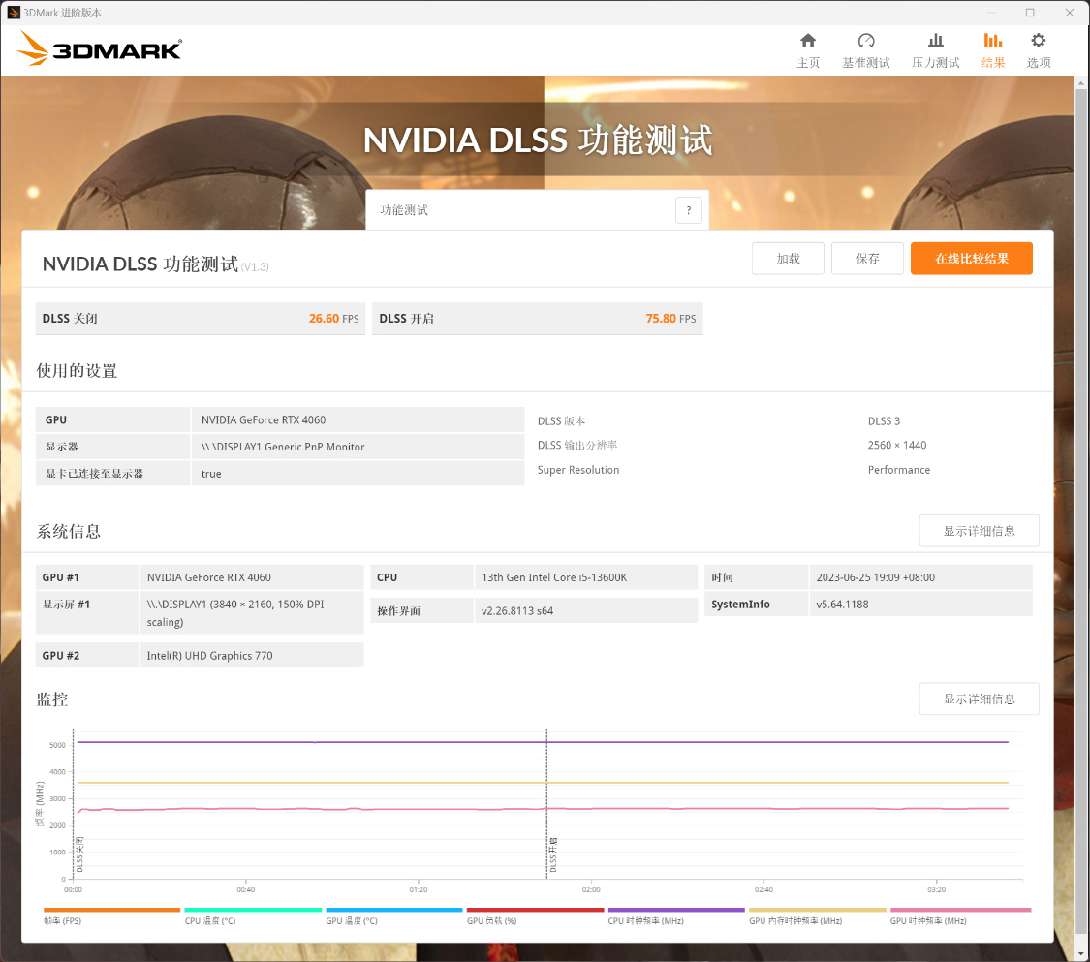Click the Performance super resolution value

click(898, 470)
